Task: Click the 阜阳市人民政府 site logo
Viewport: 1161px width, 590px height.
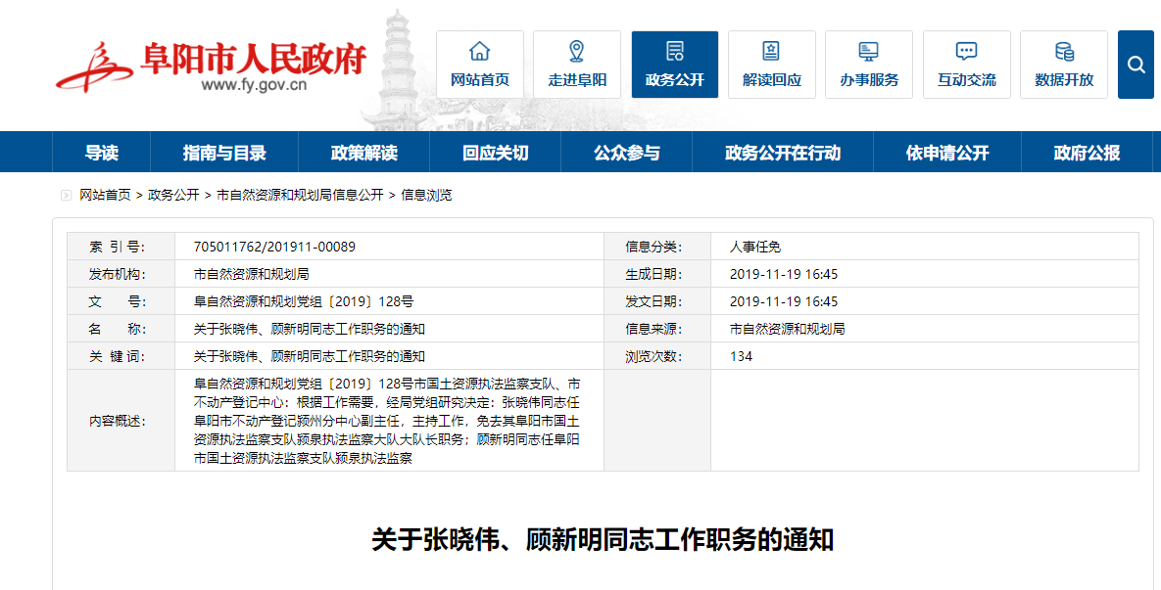Action: pos(211,67)
